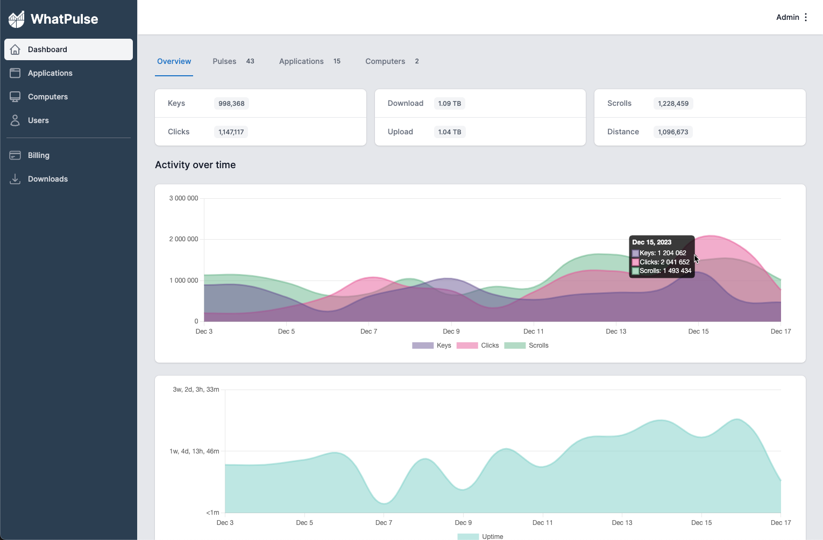
Task: Click the Applications window icon in sidebar
Action: click(15, 73)
